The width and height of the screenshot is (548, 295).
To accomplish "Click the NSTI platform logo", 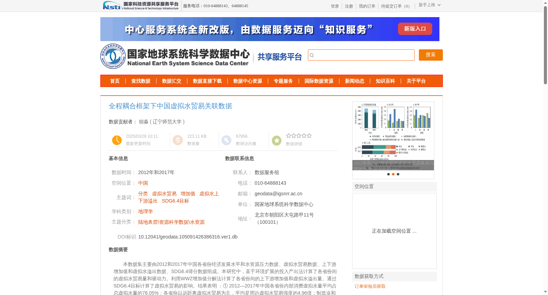I will click(x=141, y=5).
